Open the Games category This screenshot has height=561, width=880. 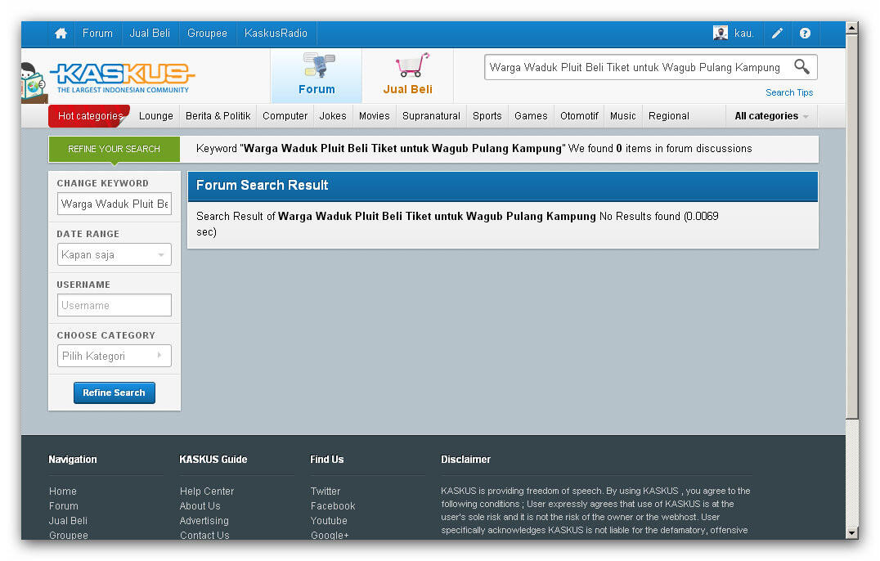pos(531,116)
